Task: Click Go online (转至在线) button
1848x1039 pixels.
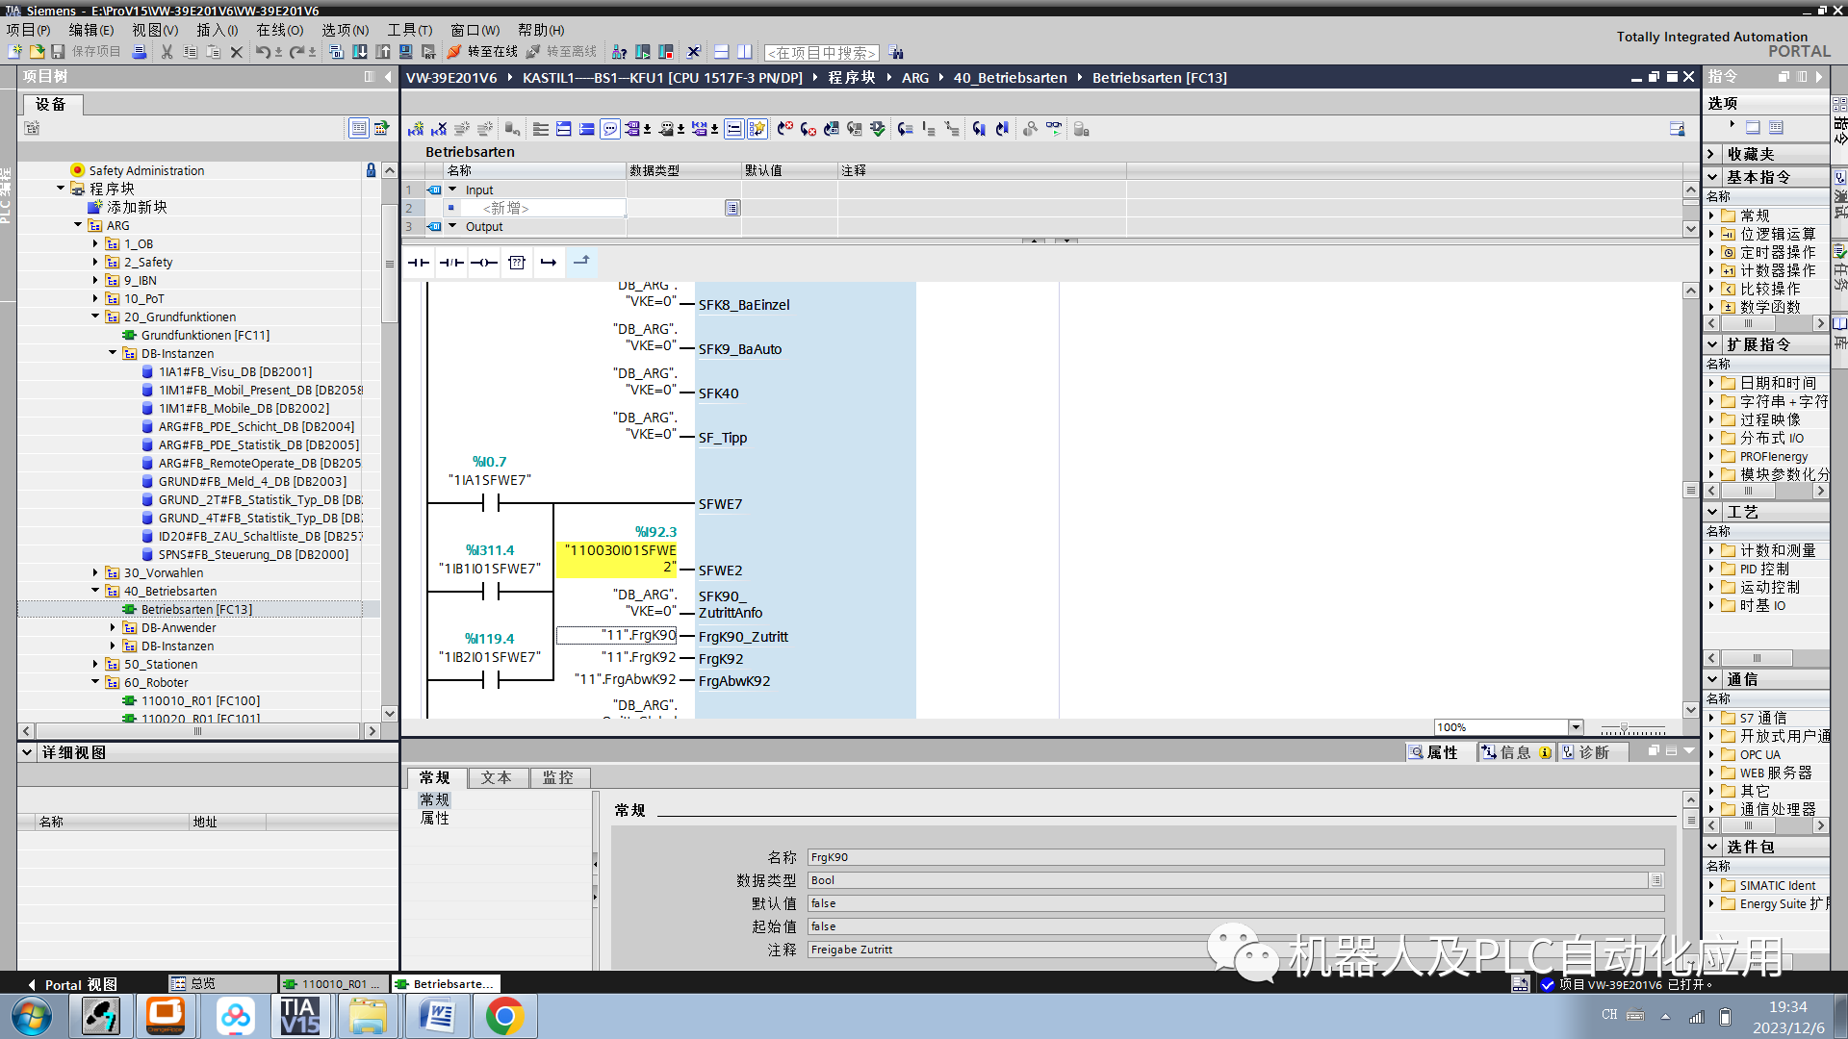Action: (x=483, y=52)
